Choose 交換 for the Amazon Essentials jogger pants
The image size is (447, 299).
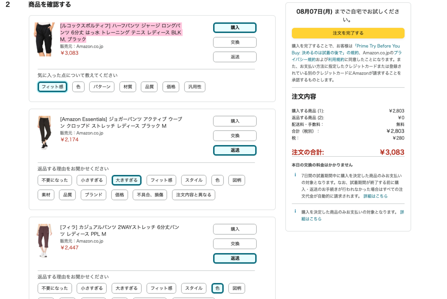point(235,135)
